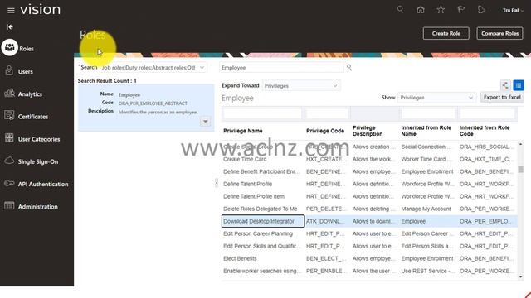The height and width of the screenshot is (298, 531).
Task: Click the Inherited from Role Code filter field
Action: pyautogui.click(x=487, y=113)
